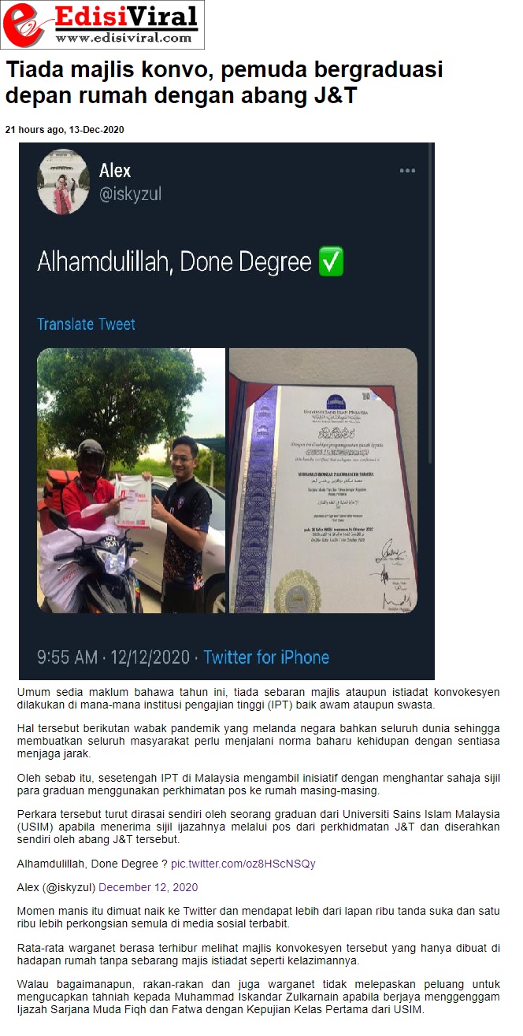
Task: Click Alex's round profile avatar
Action: point(63,182)
